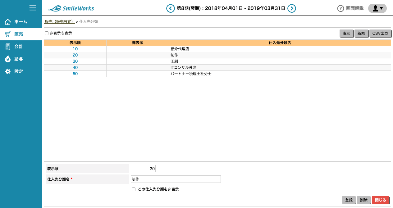This screenshot has height=208, width=393.
Task: Open 会計 menu item
Action: 21,47
